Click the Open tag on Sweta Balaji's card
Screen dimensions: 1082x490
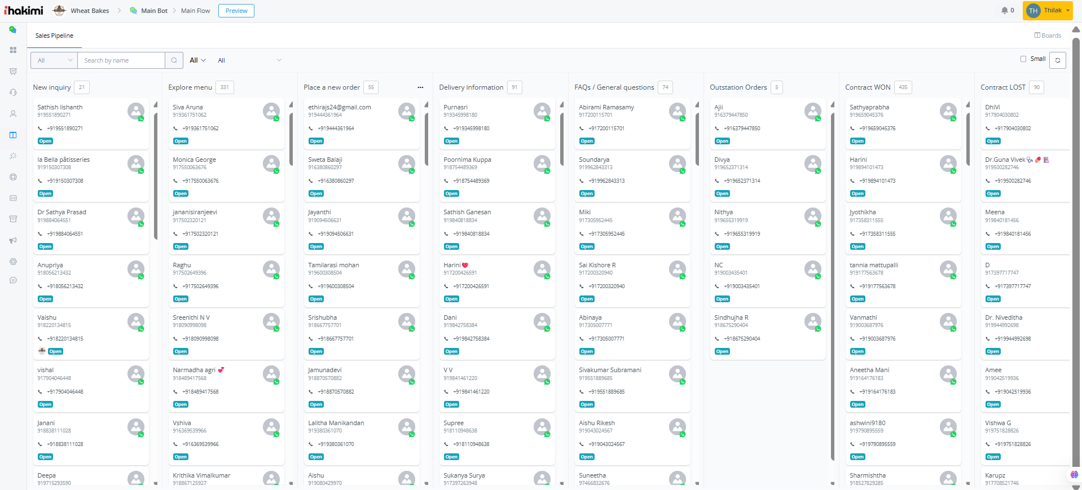coord(316,193)
